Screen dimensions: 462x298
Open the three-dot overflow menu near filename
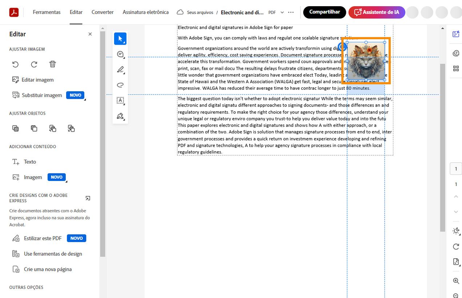click(x=290, y=12)
